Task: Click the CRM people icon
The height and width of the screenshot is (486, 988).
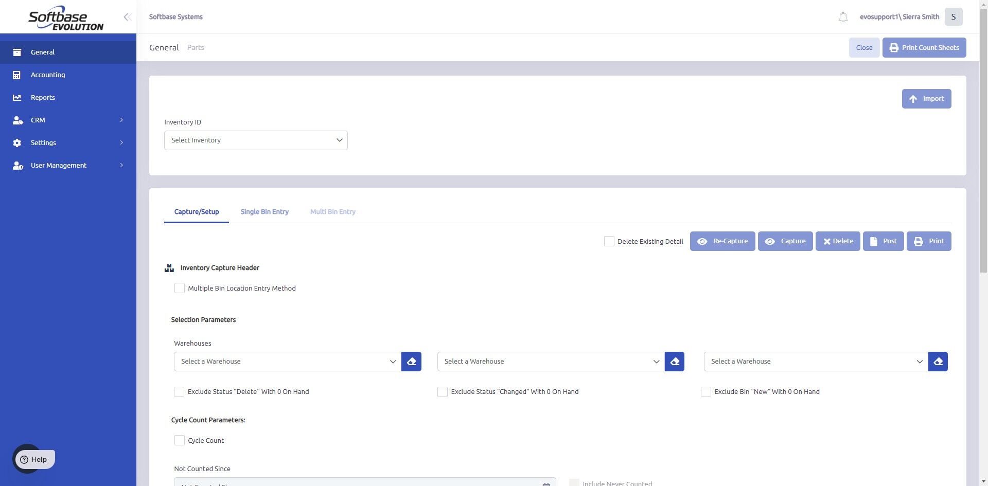Action: 17,120
